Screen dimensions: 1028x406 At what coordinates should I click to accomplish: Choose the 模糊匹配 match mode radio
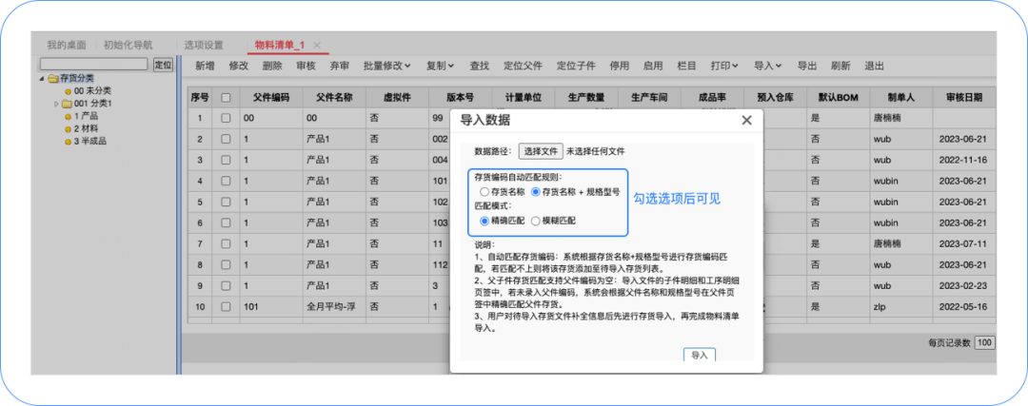coord(535,221)
